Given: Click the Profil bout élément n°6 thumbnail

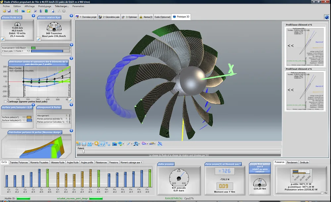Looking at the screenshot, I should 305,91.
